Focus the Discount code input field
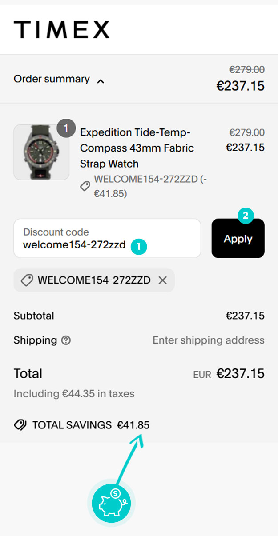The width and height of the screenshot is (278, 536). point(107,238)
